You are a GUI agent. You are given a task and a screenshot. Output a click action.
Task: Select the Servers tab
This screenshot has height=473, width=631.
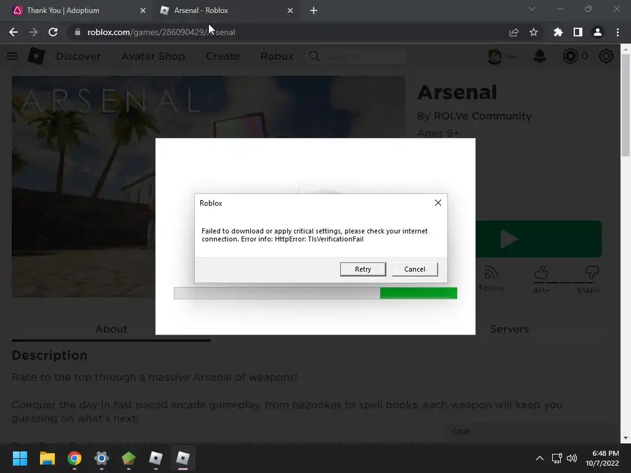coord(510,329)
